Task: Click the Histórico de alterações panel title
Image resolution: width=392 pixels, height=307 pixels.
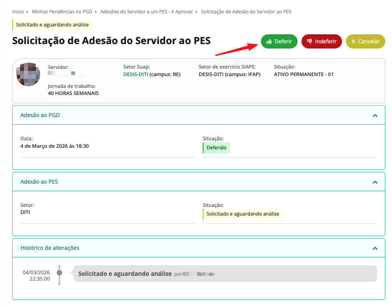Action: (x=50, y=248)
